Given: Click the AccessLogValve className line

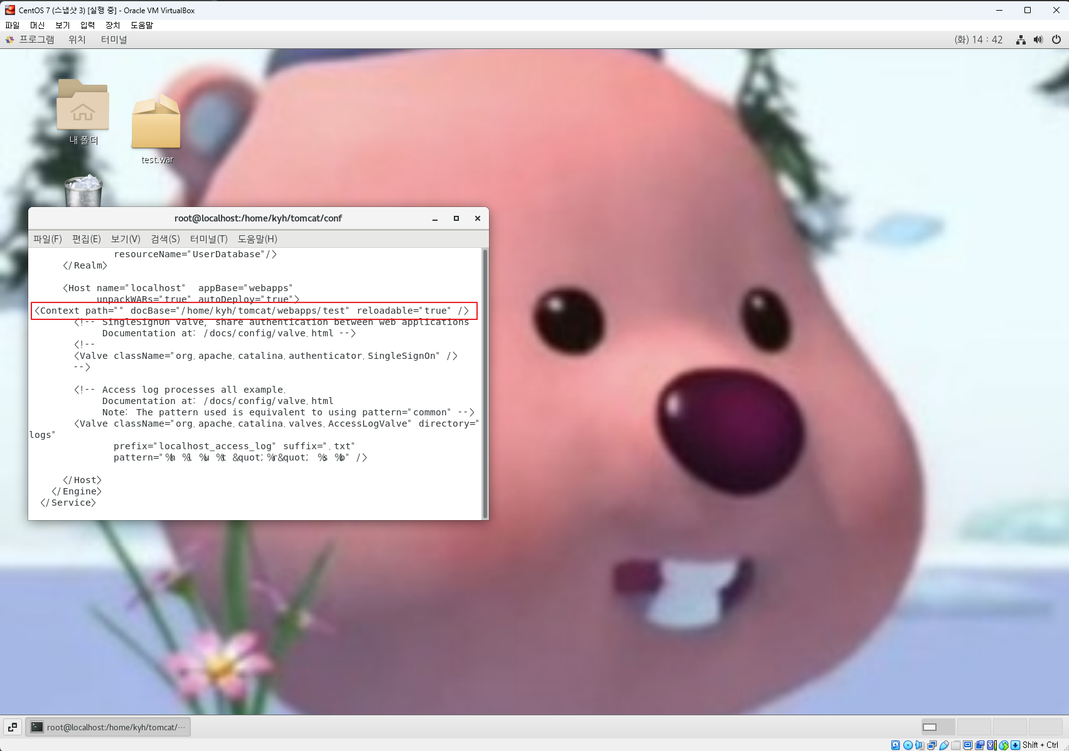Looking at the screenshot, I should tap(276, 423).
